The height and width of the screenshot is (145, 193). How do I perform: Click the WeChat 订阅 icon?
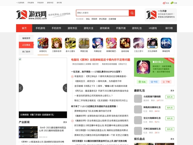coord(172,3)
